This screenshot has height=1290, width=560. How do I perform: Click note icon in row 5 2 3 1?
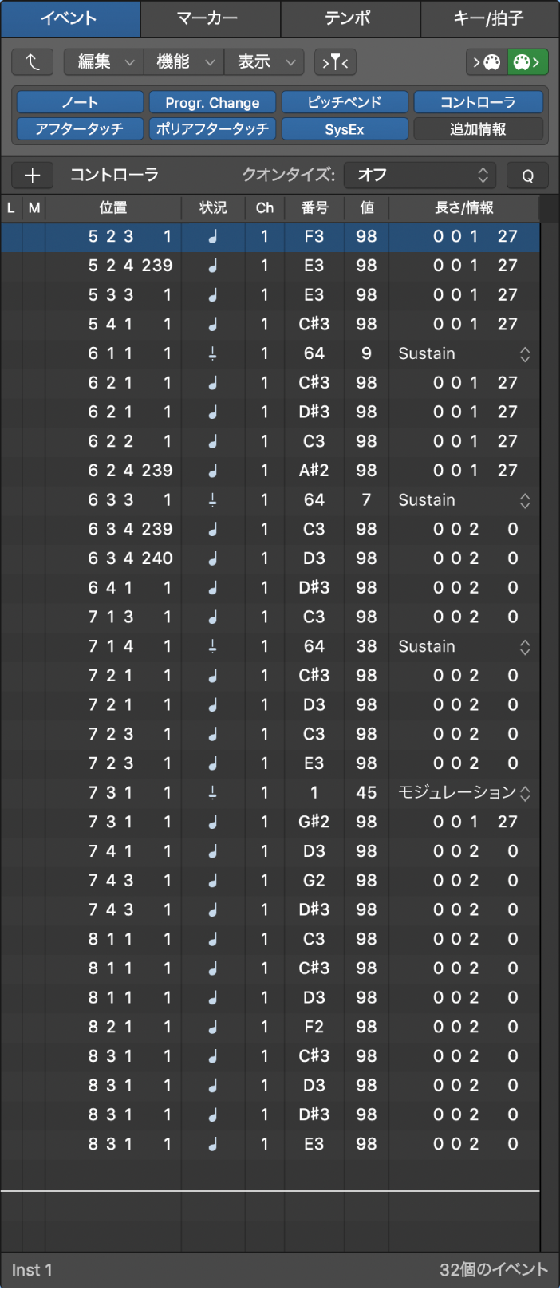[x=213, y=237]
